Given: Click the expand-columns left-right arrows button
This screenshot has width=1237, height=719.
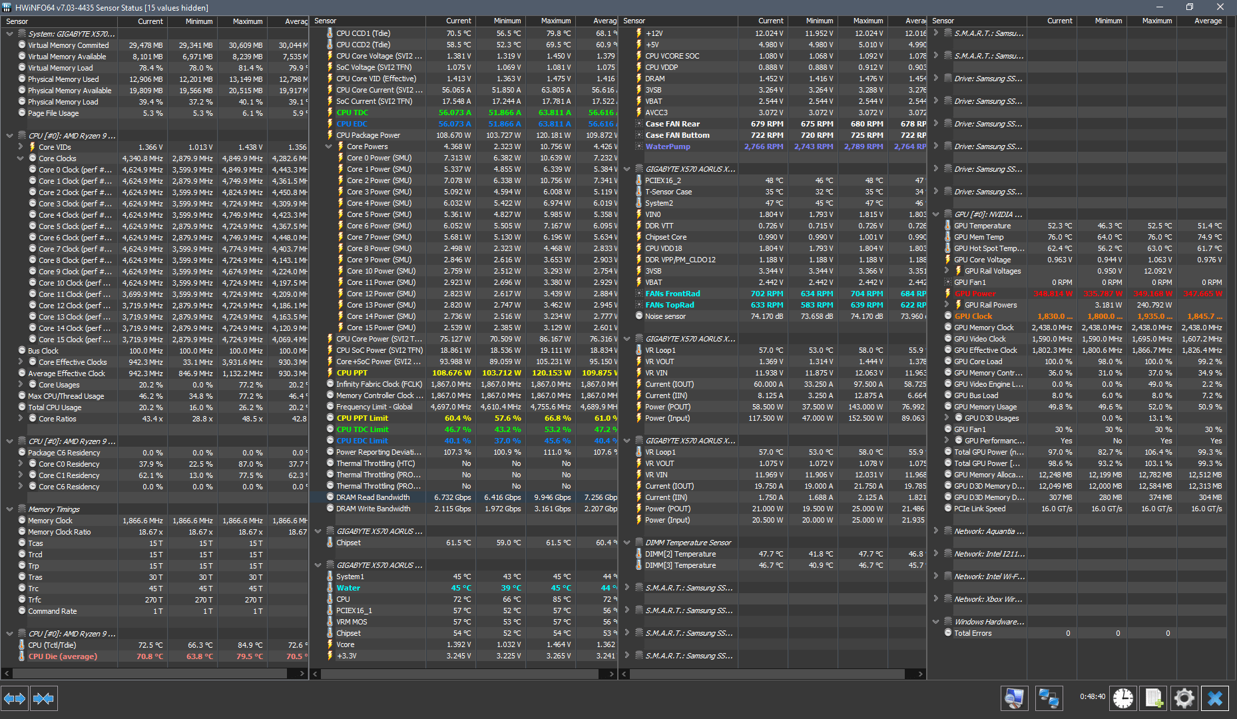Looking at the screenshot, I should pos(15,698).
